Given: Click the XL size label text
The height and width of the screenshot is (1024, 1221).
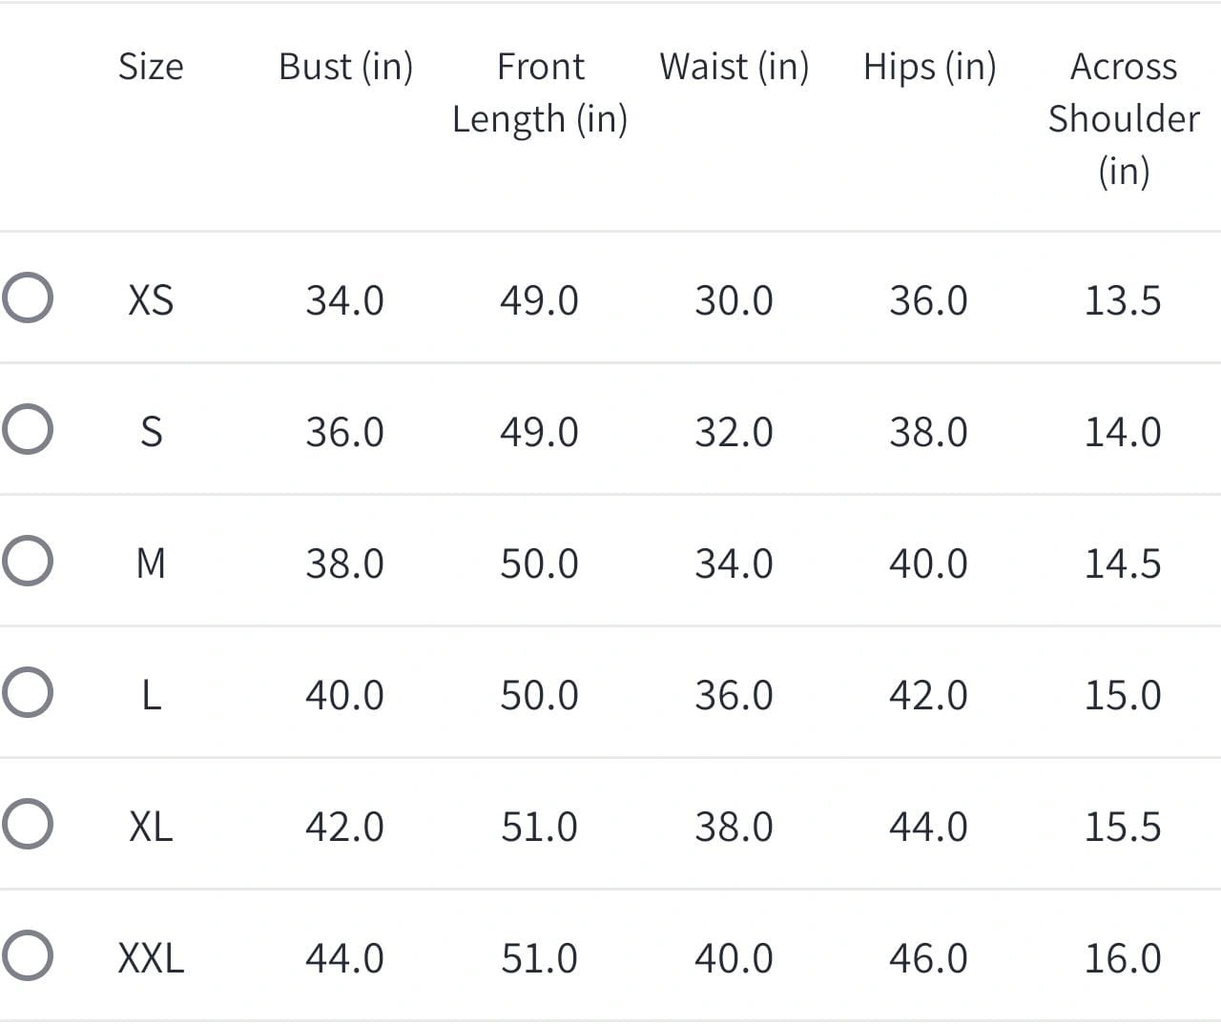Looking at the screenshot, I should click(x=151, y=827).
